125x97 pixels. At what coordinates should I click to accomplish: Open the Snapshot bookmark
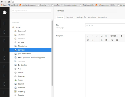pos(42,5)
